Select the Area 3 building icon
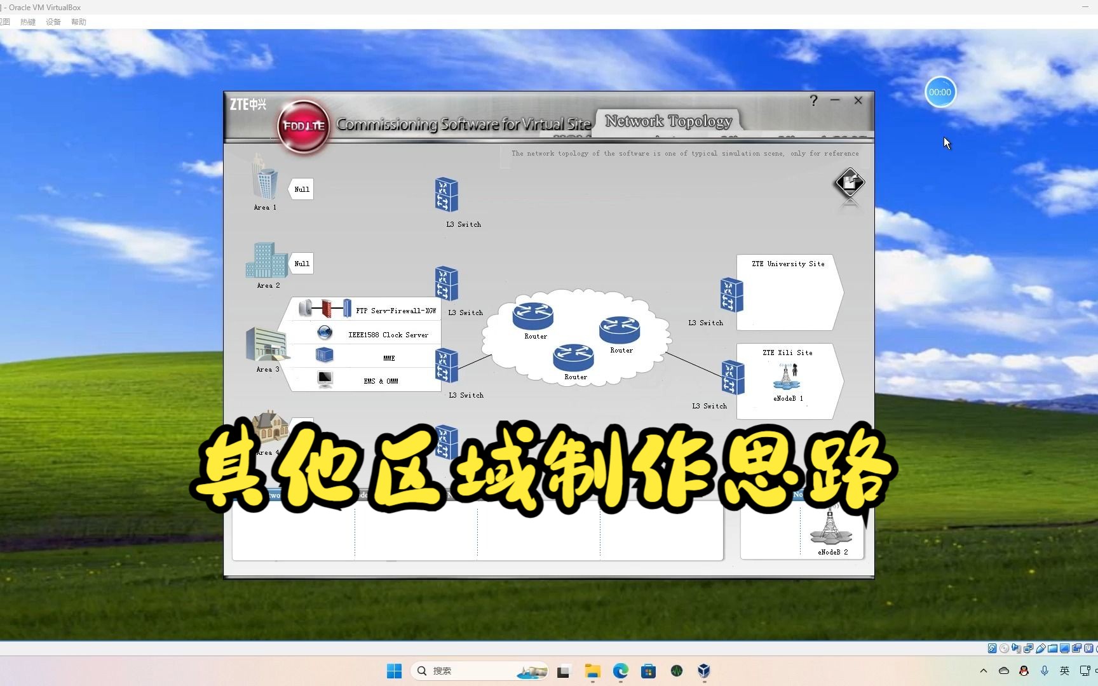The width and height of the screenshot is (1098, 686). (x=266, y=344)
